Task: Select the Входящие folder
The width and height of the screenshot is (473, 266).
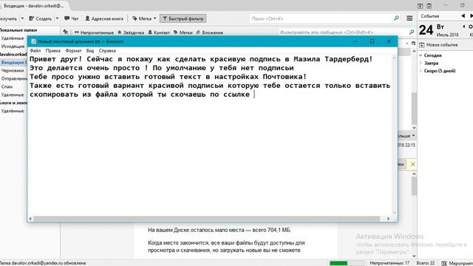Action: [13, 62]
